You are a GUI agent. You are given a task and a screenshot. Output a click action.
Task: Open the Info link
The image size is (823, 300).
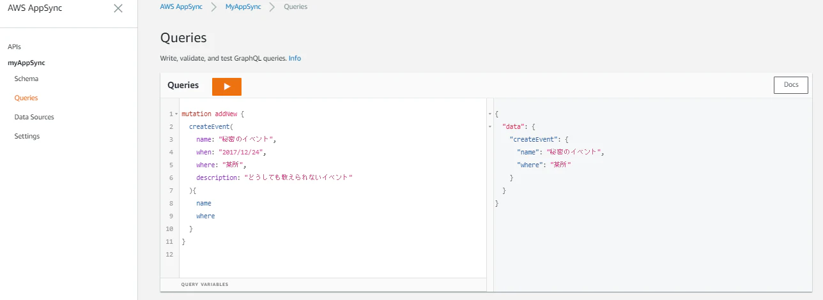[x=295, y=58]
